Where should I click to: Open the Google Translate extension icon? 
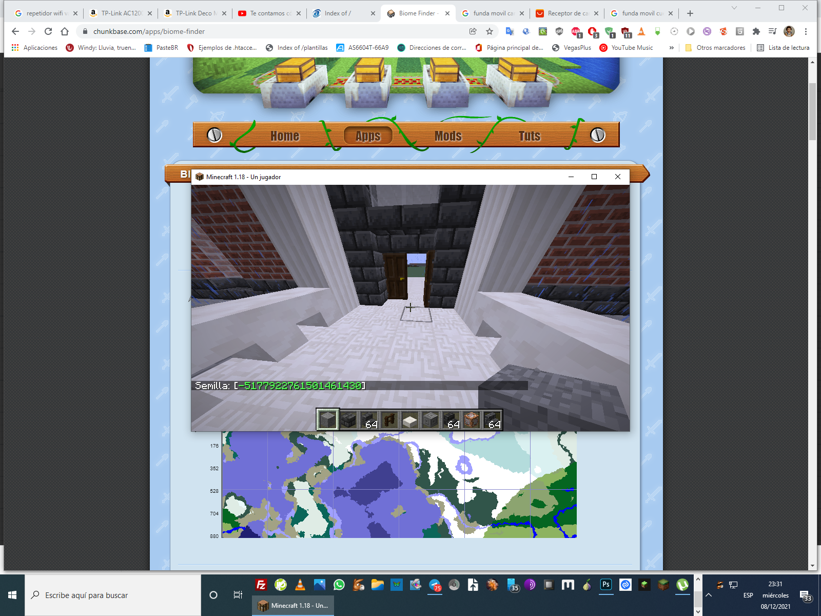click(x=510, y=31)
